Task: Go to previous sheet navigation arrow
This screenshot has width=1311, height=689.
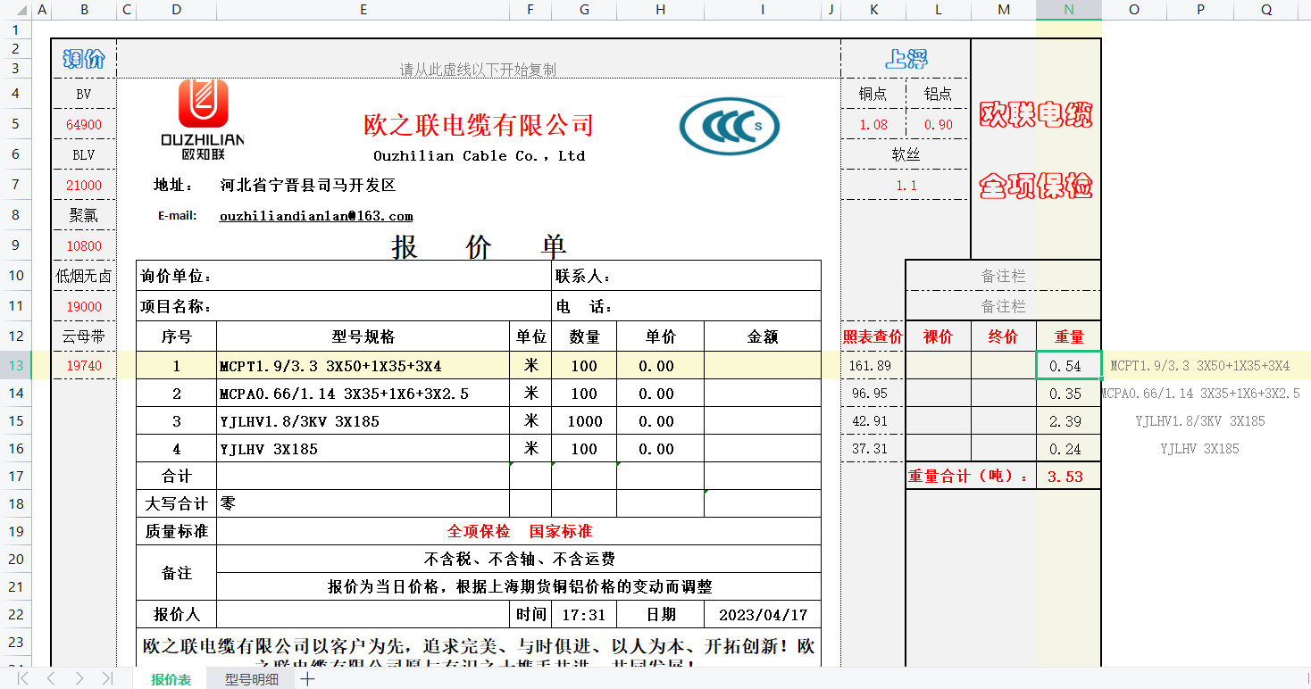Action: click(51, 679)
